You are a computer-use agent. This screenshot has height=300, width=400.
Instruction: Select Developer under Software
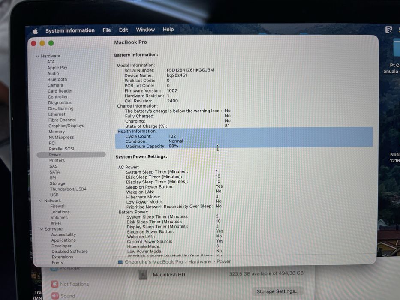(x=61, y=246)
